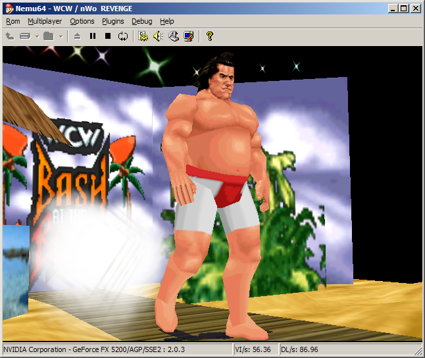Open the Multiplayer menu
Screen dimensions: 425x358
pyautogui.click(x=45, y=21)
